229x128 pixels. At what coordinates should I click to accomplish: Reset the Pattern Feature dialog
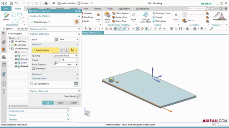click(x=75, y=11)
